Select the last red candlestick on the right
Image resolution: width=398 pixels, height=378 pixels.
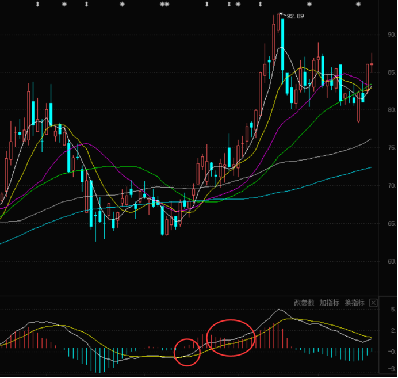tap(372, 67)
